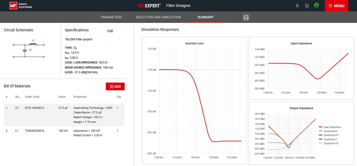Image resolution: width=357 pixels, height=166 pixels.
Task: Click the Rated Current = 3.00 A property
Action: click(88, 135)
